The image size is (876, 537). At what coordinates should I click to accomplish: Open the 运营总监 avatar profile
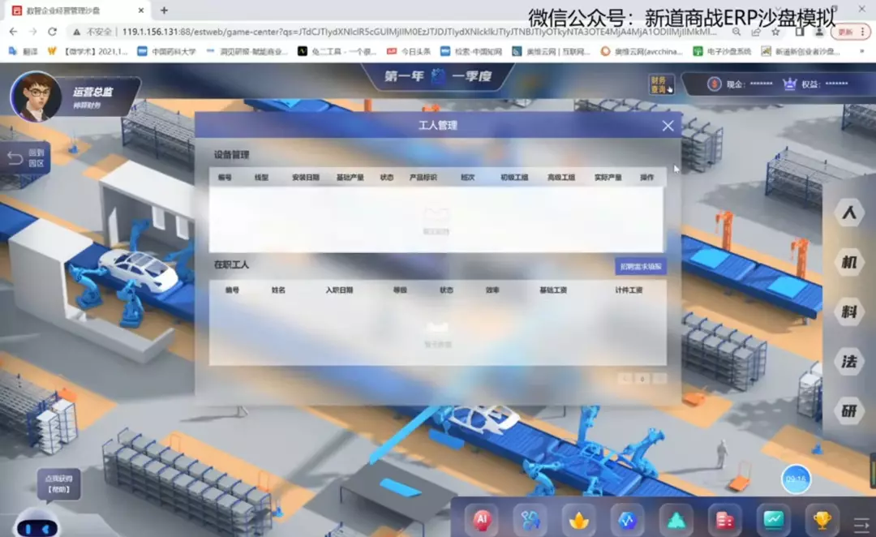pos(36,96)
